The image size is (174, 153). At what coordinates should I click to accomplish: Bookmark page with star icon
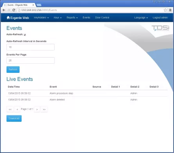coord(165,10)
